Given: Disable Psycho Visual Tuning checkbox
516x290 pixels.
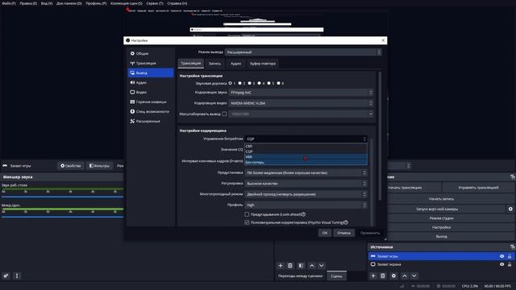Looking at the screenshot, I should [247, 222].
